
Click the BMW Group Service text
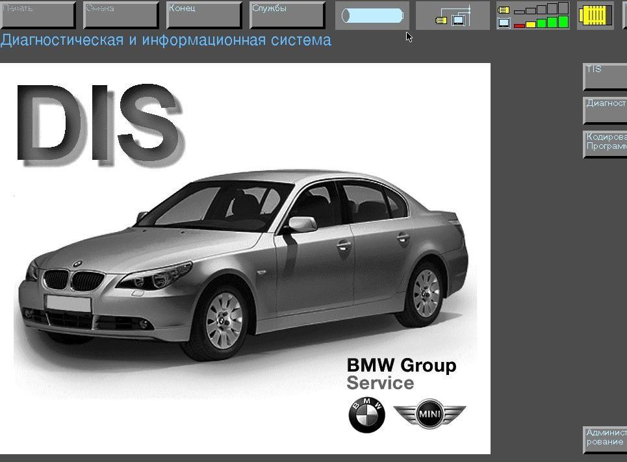point(401,374)
